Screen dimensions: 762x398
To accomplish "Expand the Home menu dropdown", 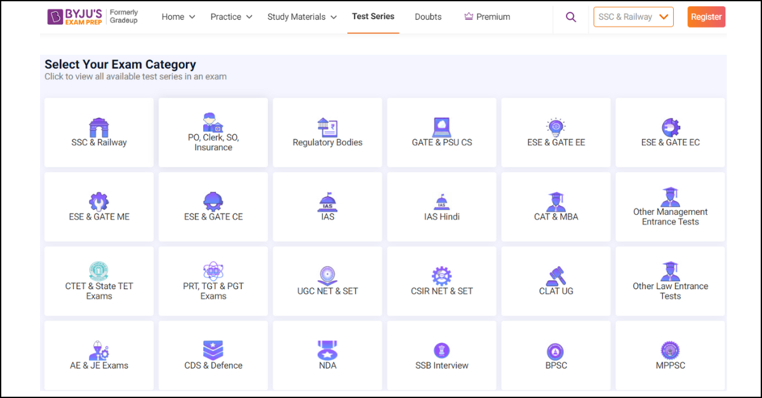I will point(178,17).
